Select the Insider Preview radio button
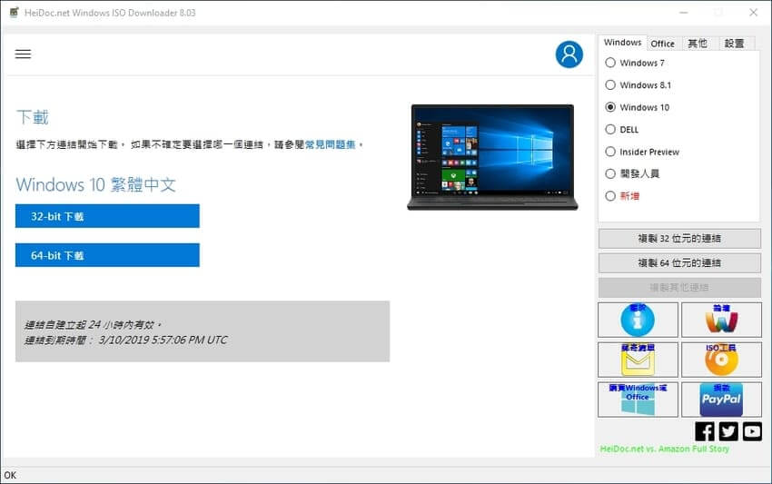The width and height of the screenshot is (772, 484). coord(610,151)
